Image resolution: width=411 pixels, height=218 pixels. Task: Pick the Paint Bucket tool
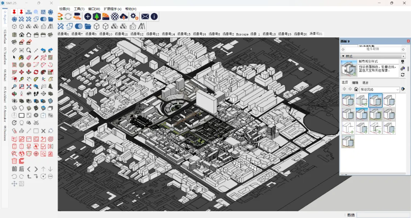21,58
